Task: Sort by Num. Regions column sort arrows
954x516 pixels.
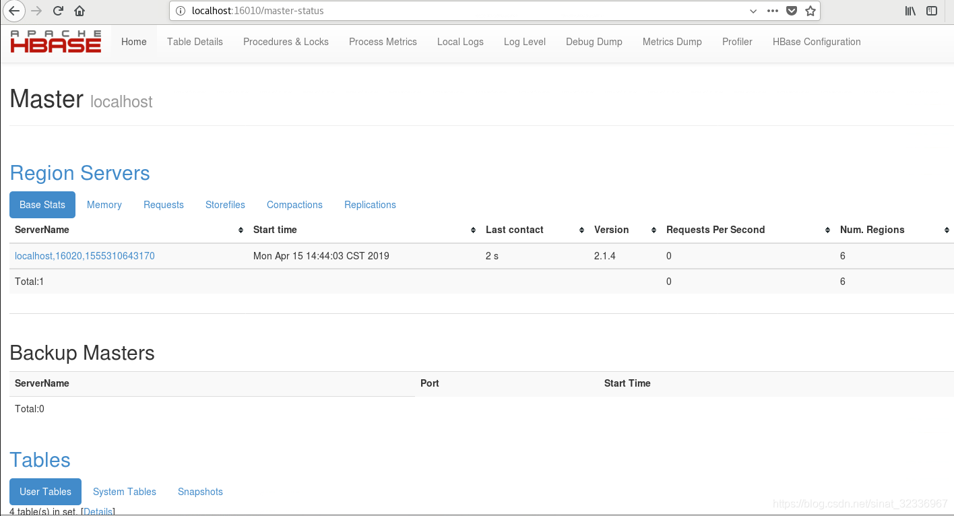Action: [947, 230]
